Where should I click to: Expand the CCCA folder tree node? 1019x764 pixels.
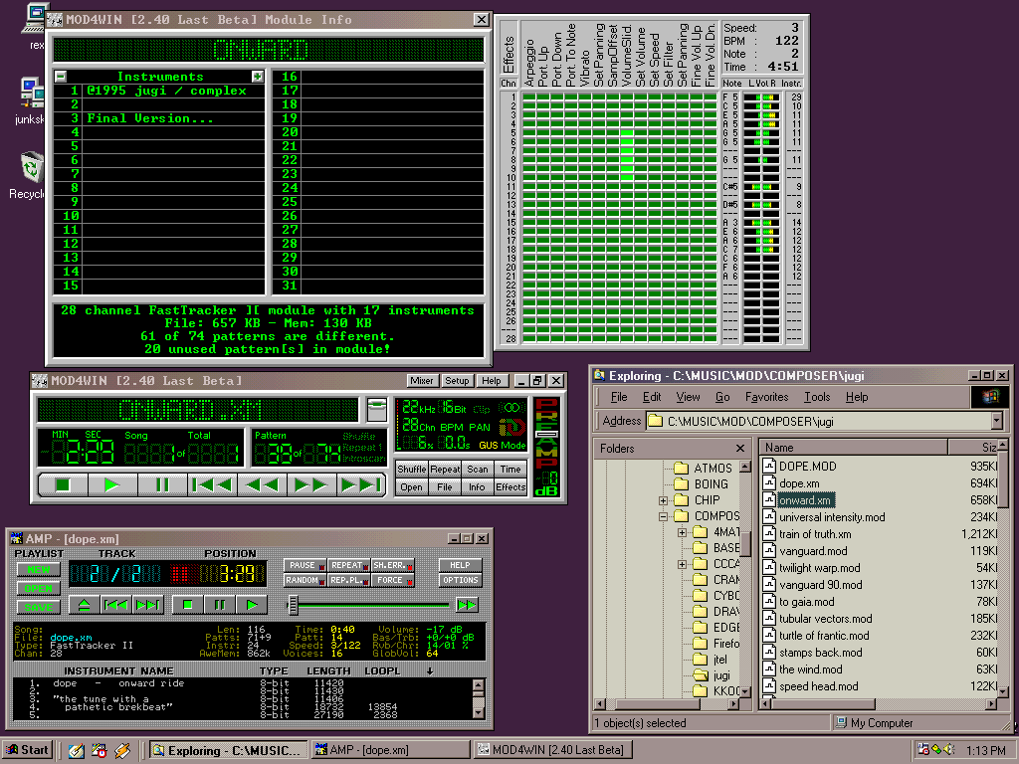pyautogui.click(x=682, y=565)
